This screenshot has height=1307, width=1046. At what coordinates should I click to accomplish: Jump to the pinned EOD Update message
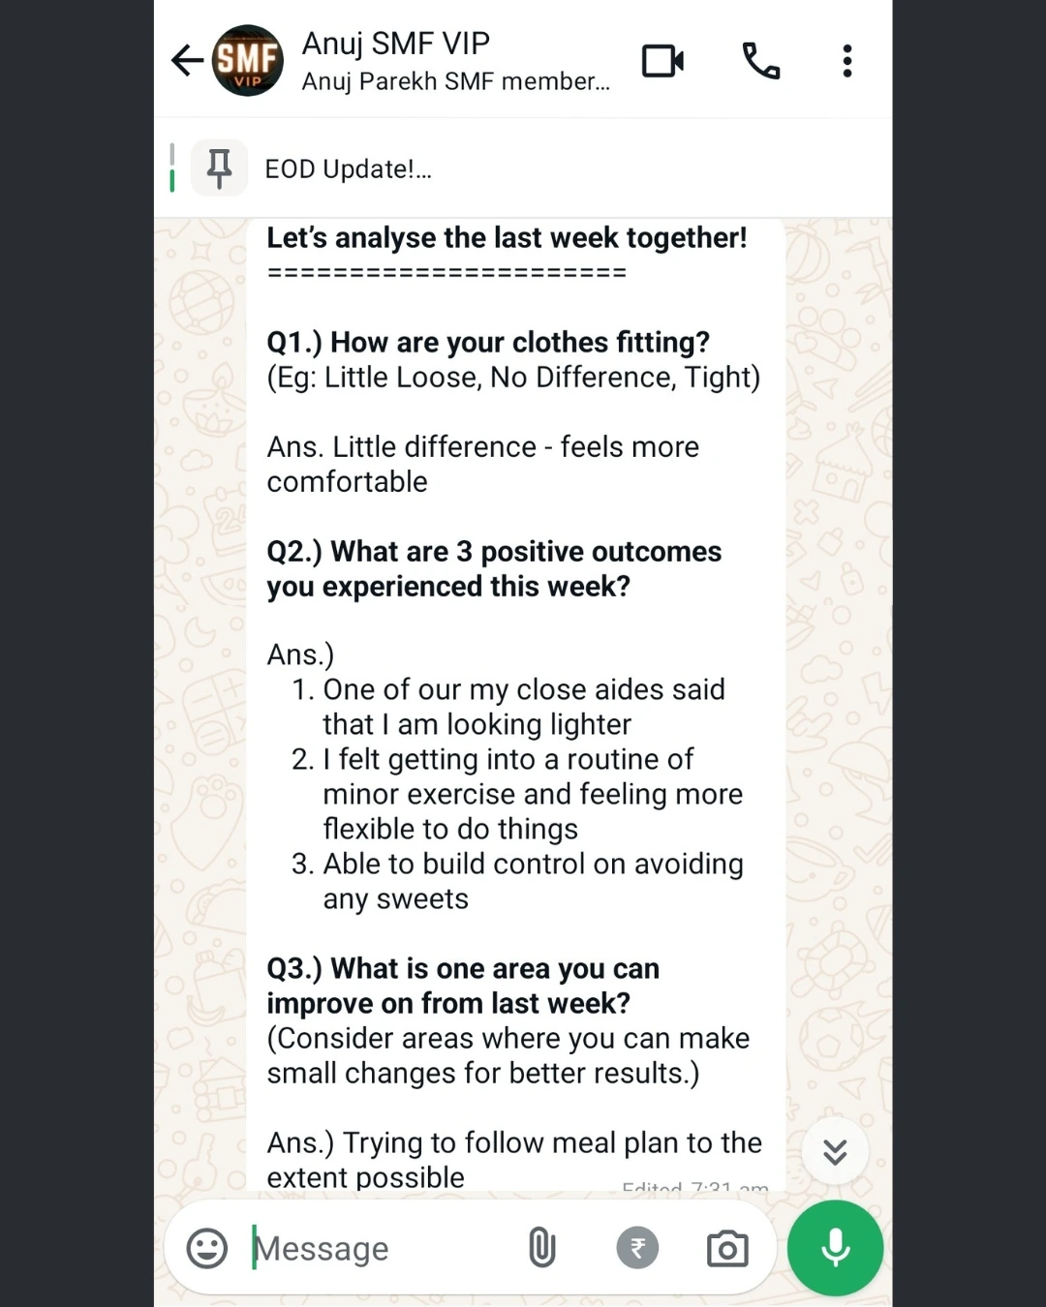click(349, 169)
